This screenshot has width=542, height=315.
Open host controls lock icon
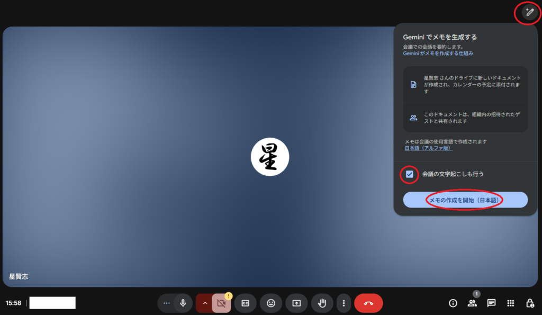[530, 303]
